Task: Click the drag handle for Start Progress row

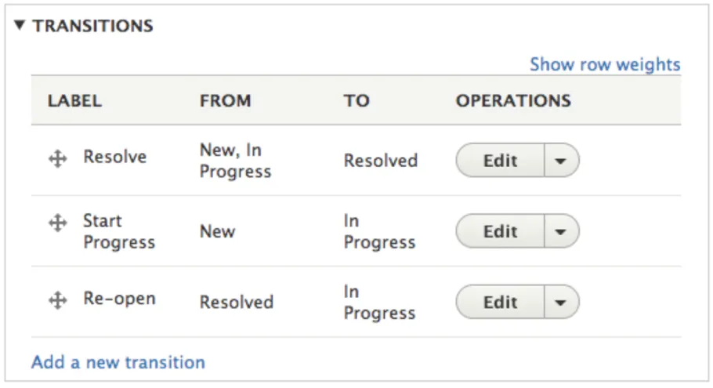Action: (x=58, y=223)
